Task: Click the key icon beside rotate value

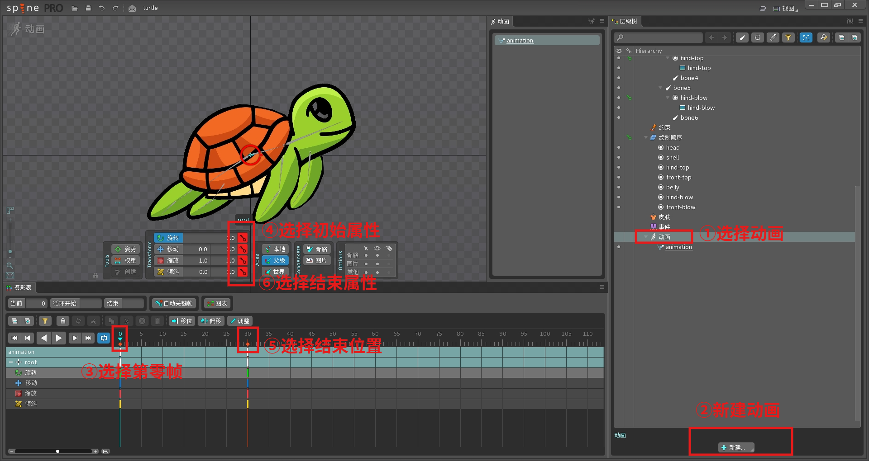Action: point(243,238)
